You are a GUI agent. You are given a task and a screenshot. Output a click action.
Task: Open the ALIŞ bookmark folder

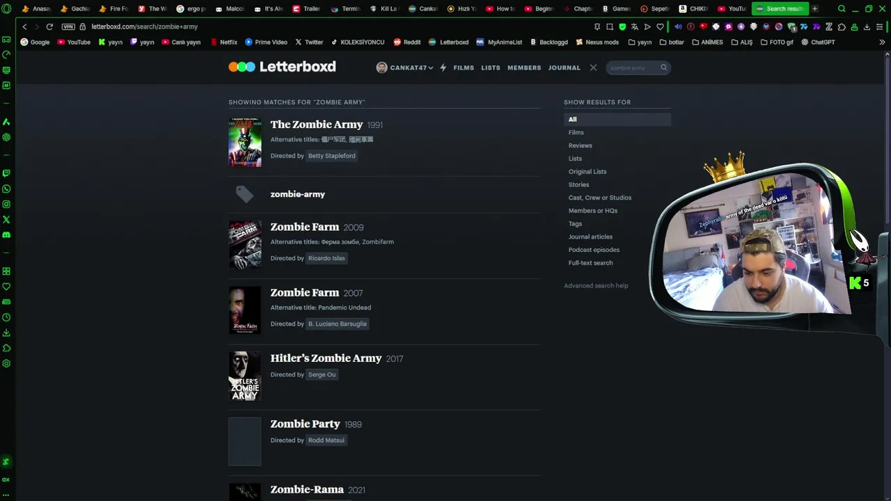pyautogui.click(x=741, y=42)
